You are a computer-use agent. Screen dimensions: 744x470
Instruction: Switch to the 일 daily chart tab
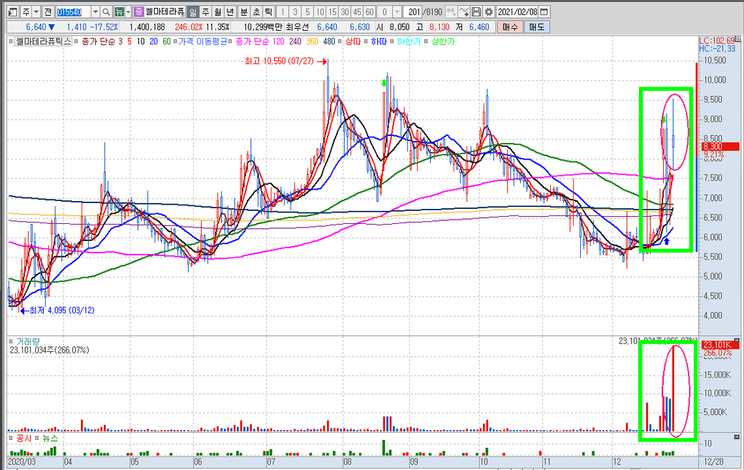coord(193,12)
